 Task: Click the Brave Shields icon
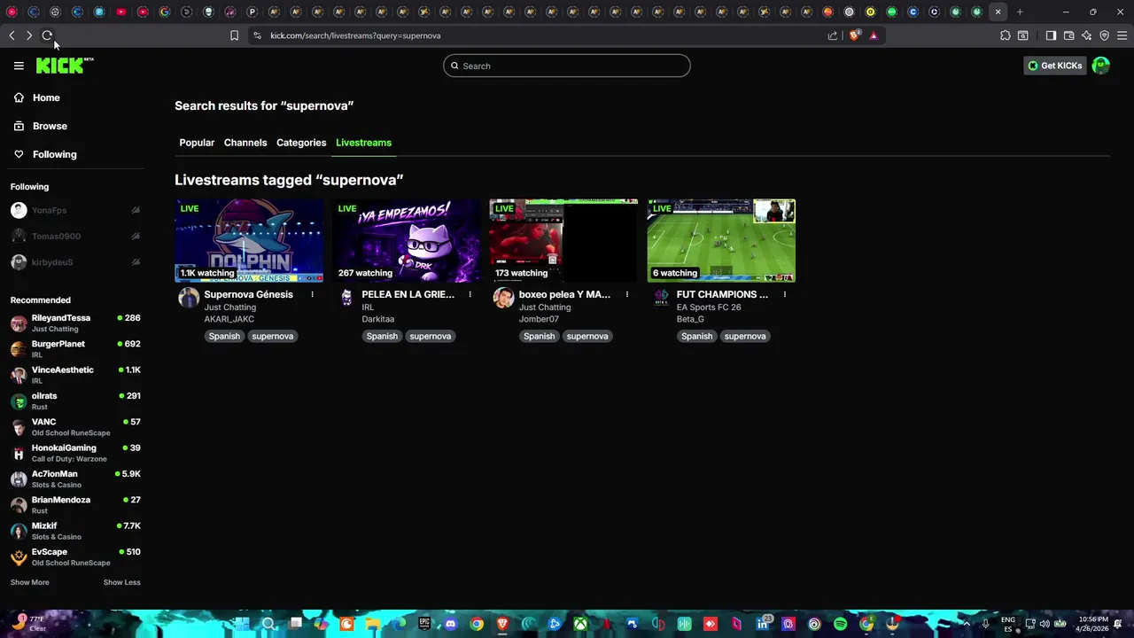point(854,35)
